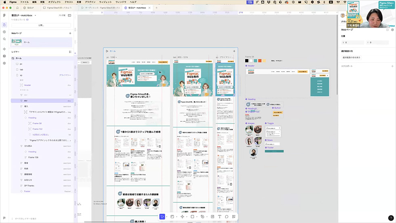Image resolution: width=396 pixels, height=223 pixels.
Task: Select the blocks insert tool in toolbar
Action: [x=182, y=217]
